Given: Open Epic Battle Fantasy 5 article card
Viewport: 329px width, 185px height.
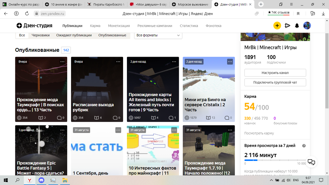Looking at the screenshot, I should click(41, 151).
